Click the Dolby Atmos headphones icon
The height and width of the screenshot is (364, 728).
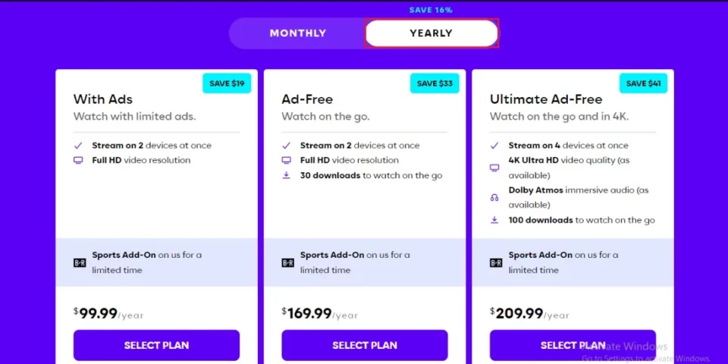click(x=494, y=197)
